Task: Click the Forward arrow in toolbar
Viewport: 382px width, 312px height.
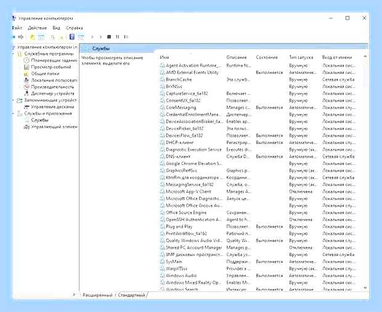Action: 21,37
